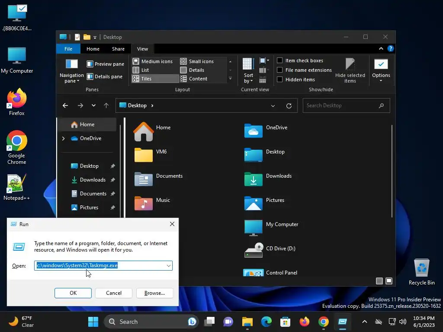Select Desktop in Quick access sidebar
Screen dimensions: 443x332
[89, 166]
